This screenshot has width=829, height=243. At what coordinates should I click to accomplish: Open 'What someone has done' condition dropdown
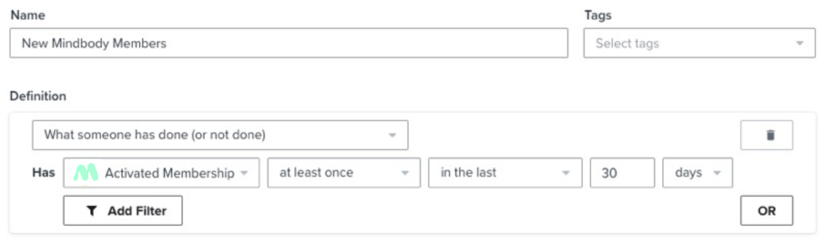click(x=220, y=135)
